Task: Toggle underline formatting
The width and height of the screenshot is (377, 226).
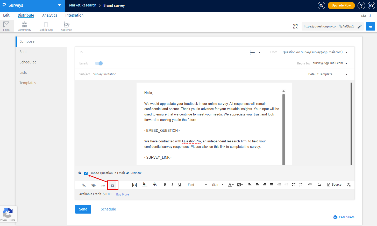Action: coord(180,185)
